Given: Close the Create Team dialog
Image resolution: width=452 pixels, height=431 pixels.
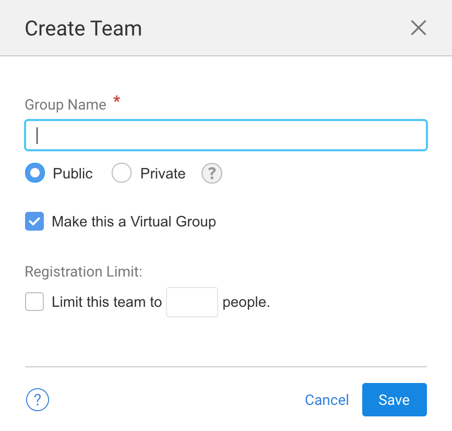Looking at the screenshot, I should click(419, 28).
